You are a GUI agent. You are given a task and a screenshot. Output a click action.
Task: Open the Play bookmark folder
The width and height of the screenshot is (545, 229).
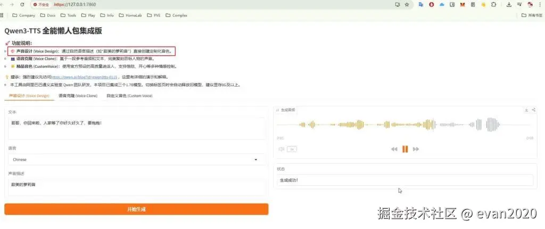click(88, 15)
